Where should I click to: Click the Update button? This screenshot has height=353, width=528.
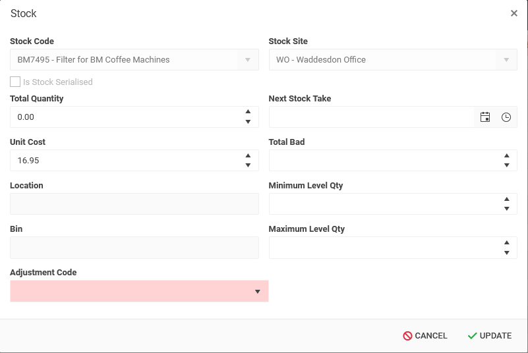click(x=489, y=336)
